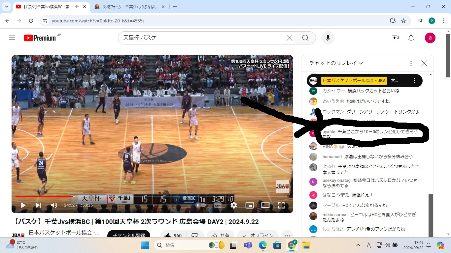Image resolution: width=451 pixels, height=253 pixels.
Task: Close the chat replay panel
Action: (x=424, y=63)
